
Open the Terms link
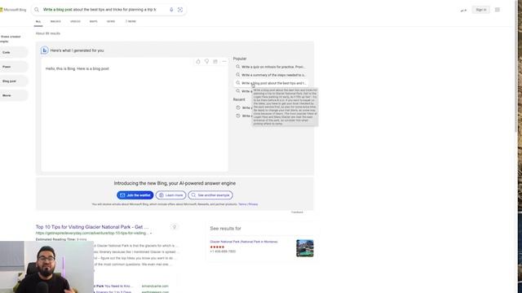[x=242, y=204]
